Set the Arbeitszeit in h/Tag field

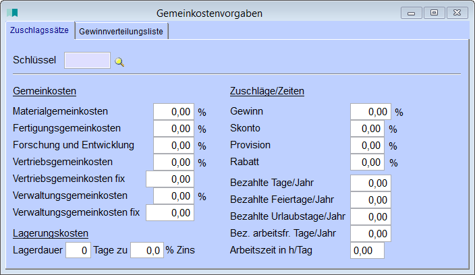coord(367,251)
